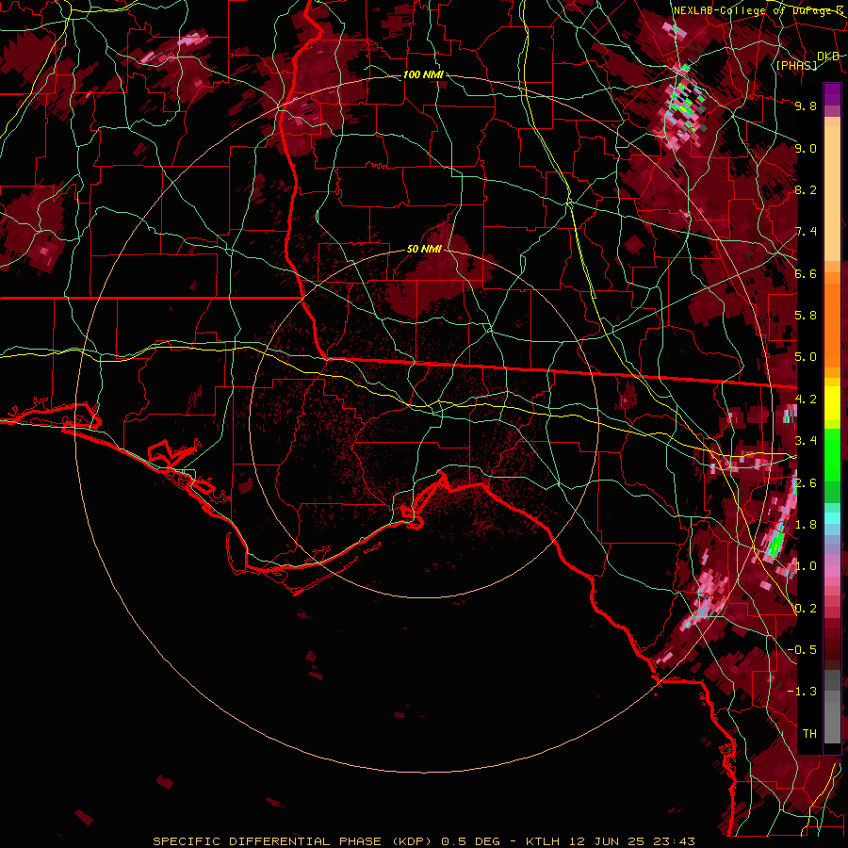The height and width of the screenshot is (848, 848).
Task: Click the Specific Differential Phase KTLH caption
Action: coord(423,841)
